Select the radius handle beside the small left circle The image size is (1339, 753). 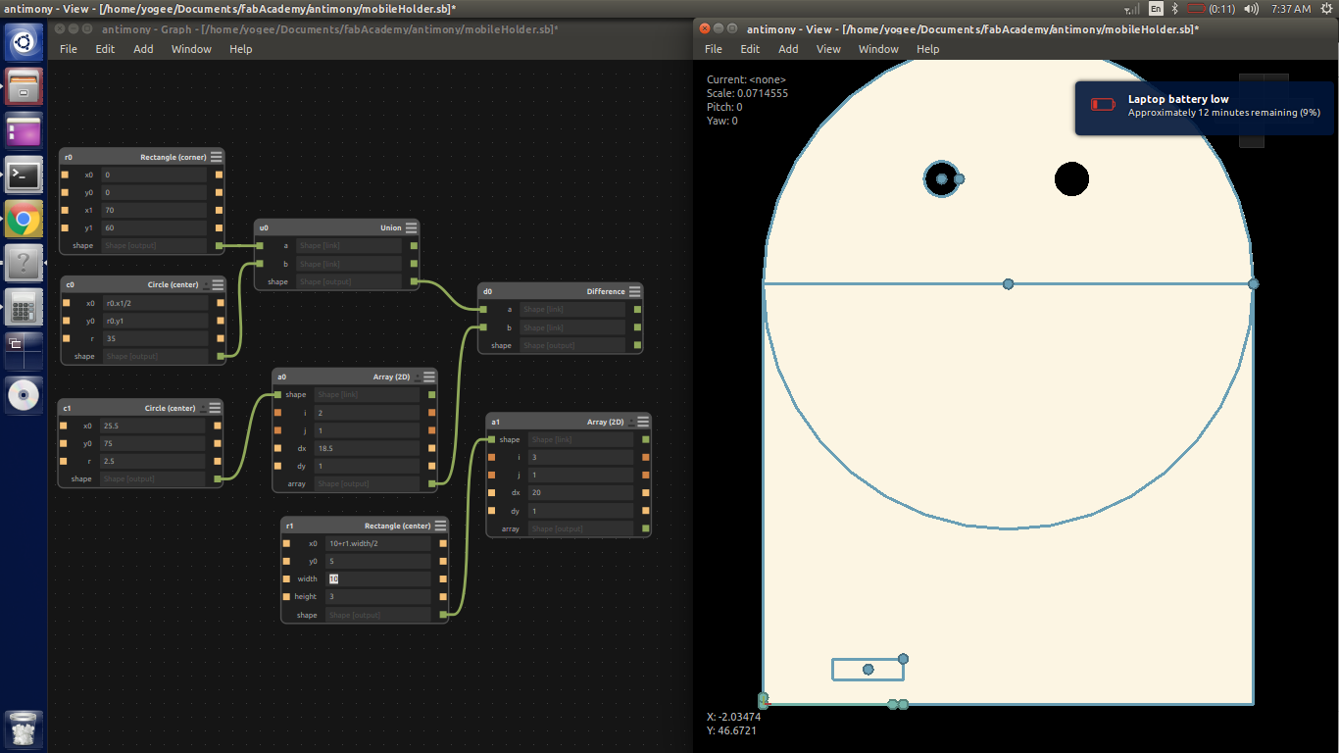(959, 178)
